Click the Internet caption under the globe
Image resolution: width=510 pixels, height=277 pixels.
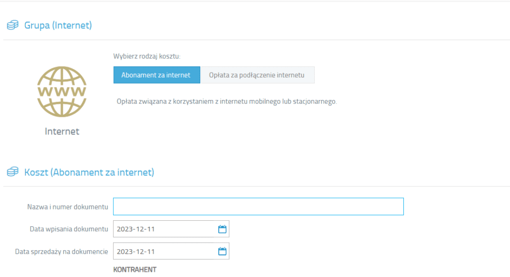click(62, 132)
